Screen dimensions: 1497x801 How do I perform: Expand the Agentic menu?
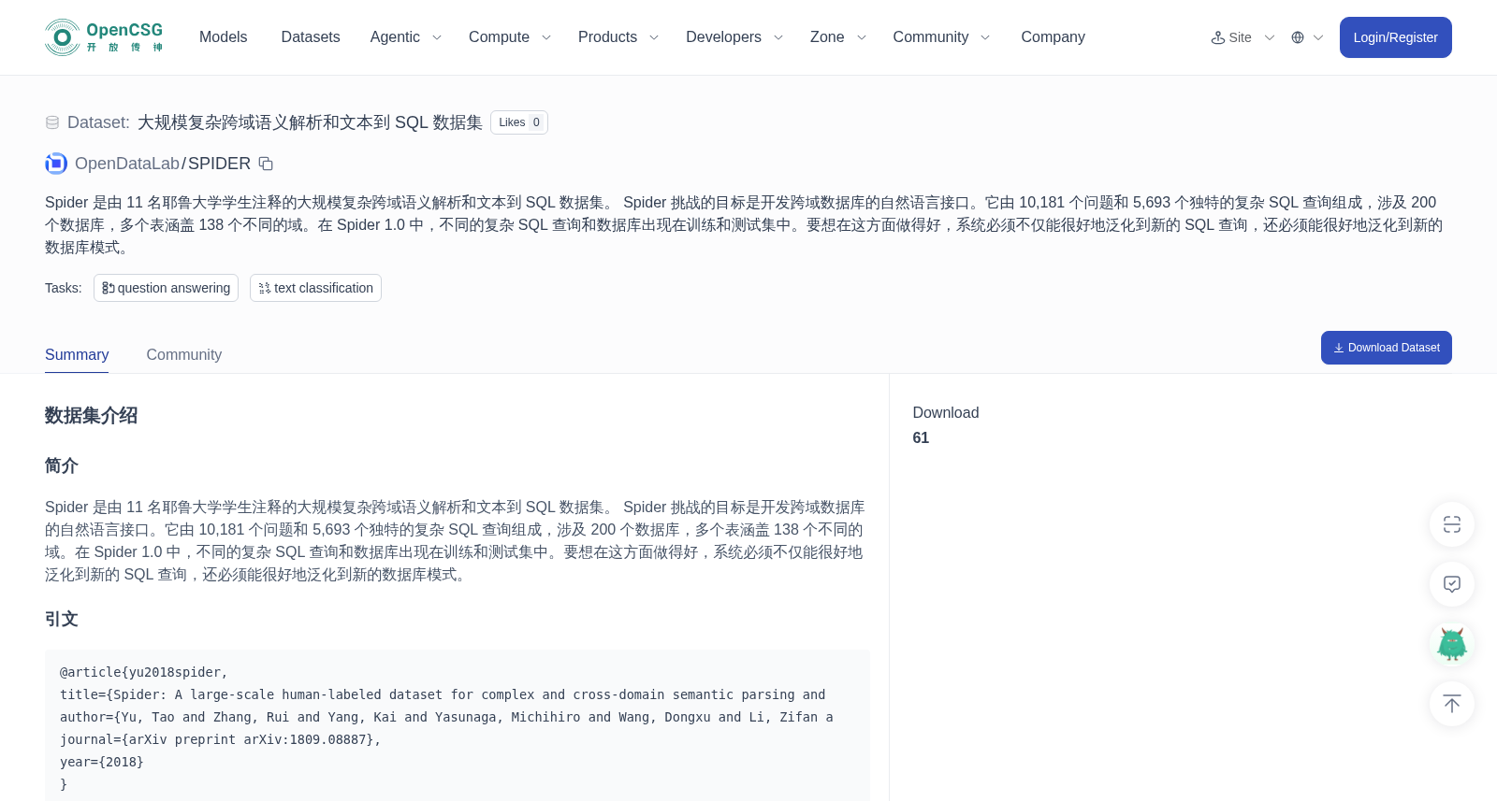(x=406, y=37)
